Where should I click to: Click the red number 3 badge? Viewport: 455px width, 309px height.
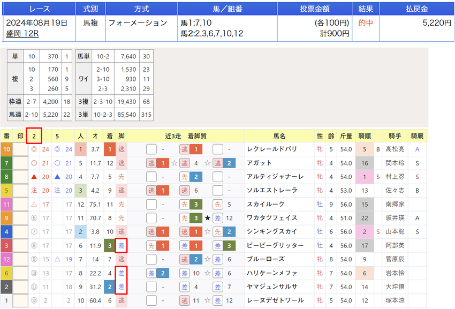coord(6,246)
